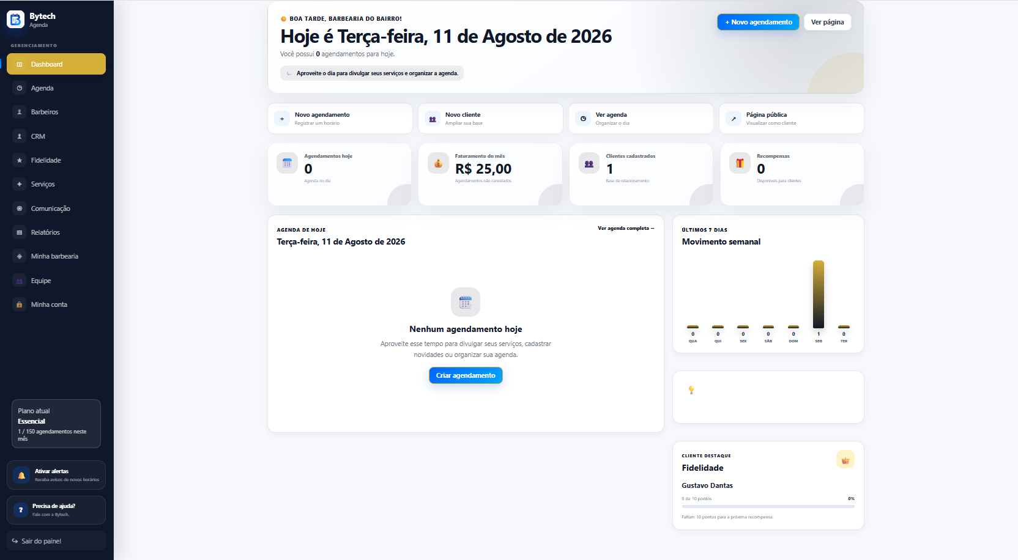
Task: Click the CRM sidebar icon
Action: [20, 136]
